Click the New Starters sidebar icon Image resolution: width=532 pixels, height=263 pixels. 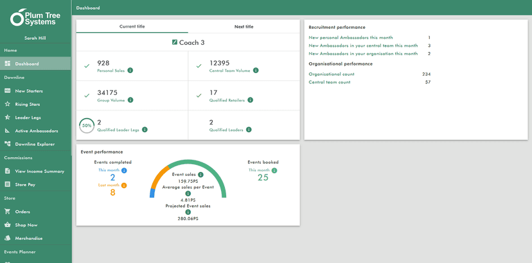coord(8,91)
